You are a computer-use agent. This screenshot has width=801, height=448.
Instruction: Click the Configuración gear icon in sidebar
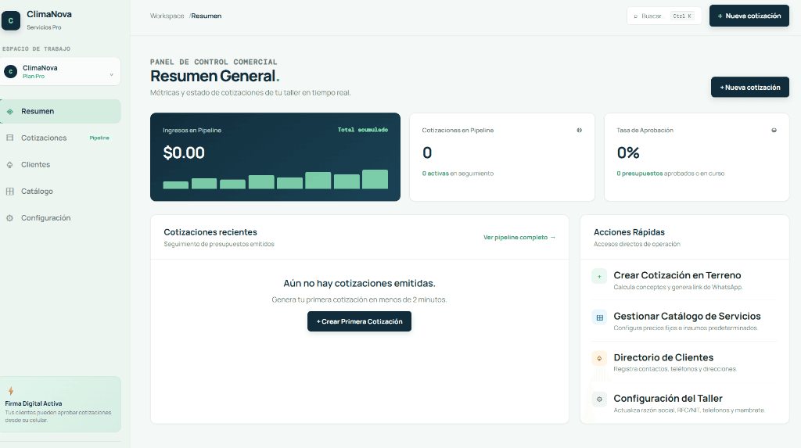pos(9,218)
